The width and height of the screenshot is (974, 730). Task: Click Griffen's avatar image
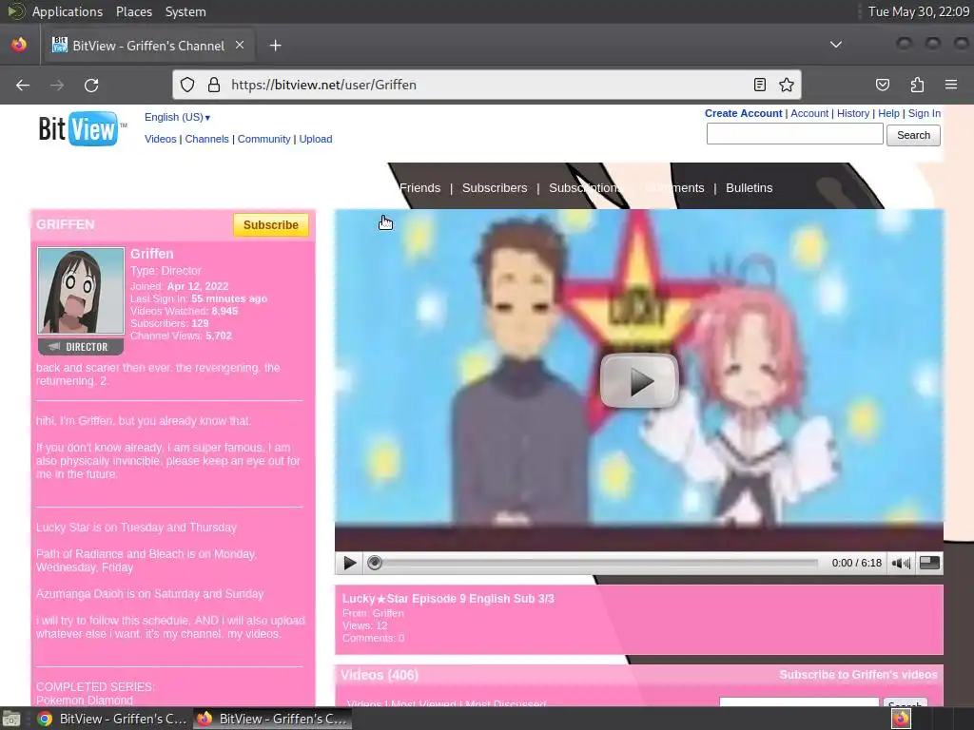pyautogui.click(x=81, y=291)
